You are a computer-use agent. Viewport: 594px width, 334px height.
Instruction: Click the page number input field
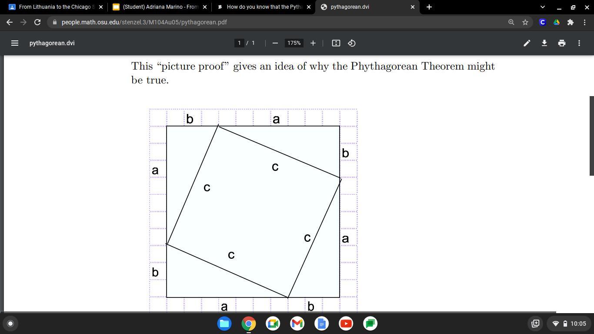(x=239, y=43)
